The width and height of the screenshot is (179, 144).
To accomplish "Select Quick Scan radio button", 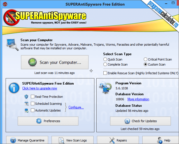I will [x=105, y=59].
